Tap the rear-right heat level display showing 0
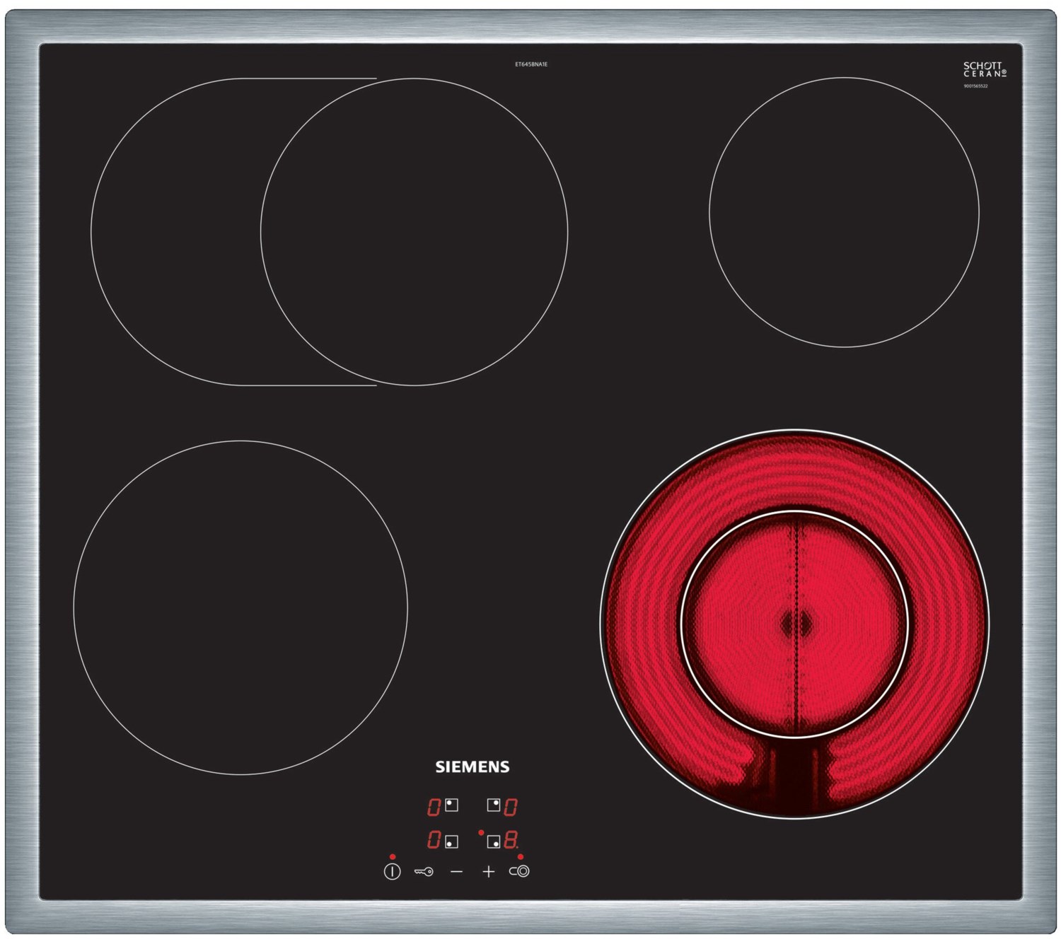The height and width of the screenshot is (944, 1061). click(x=511, y=806)
